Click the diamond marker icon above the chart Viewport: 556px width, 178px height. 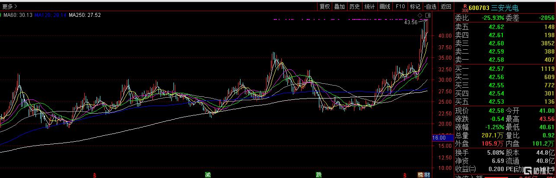point(420,15)
